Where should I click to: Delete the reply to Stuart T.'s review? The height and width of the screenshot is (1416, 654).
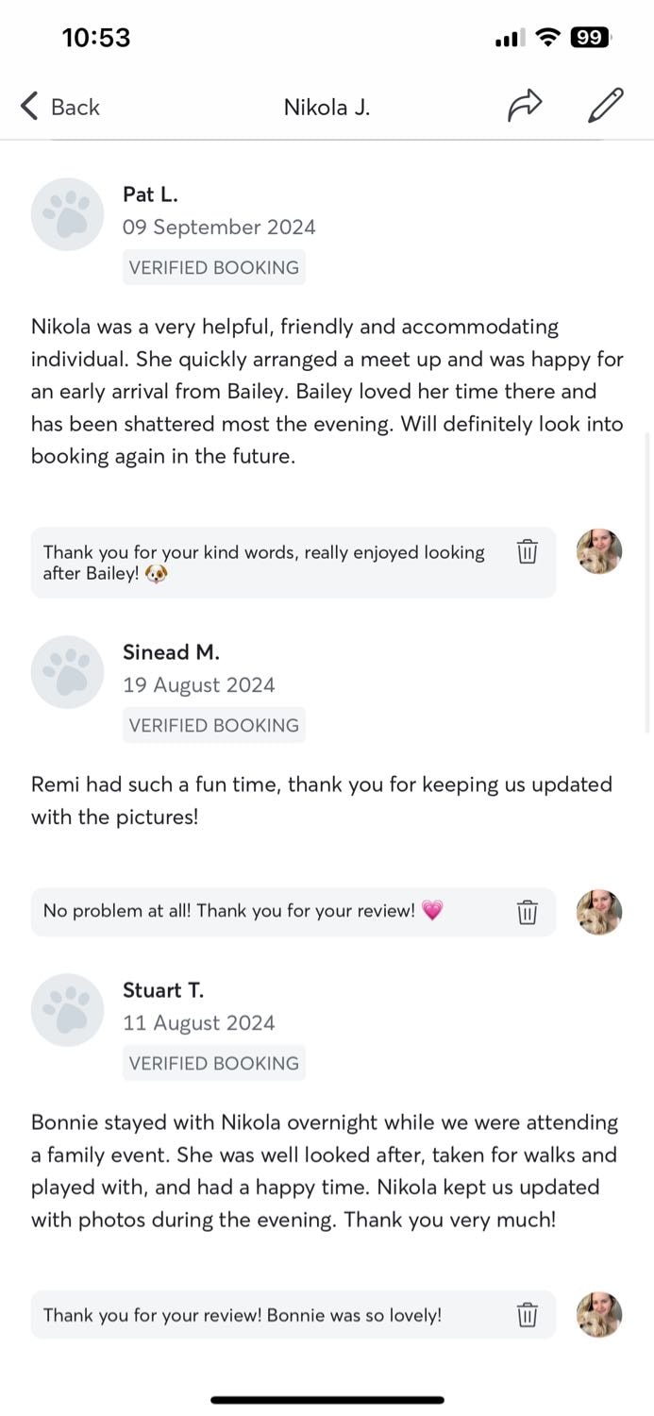[x=528, y=1314]
